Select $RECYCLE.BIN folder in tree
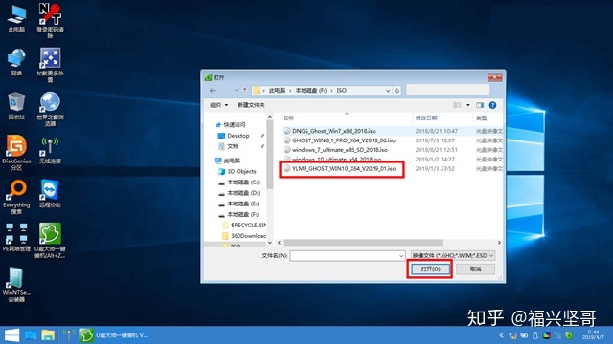 (x=244, y=226)
